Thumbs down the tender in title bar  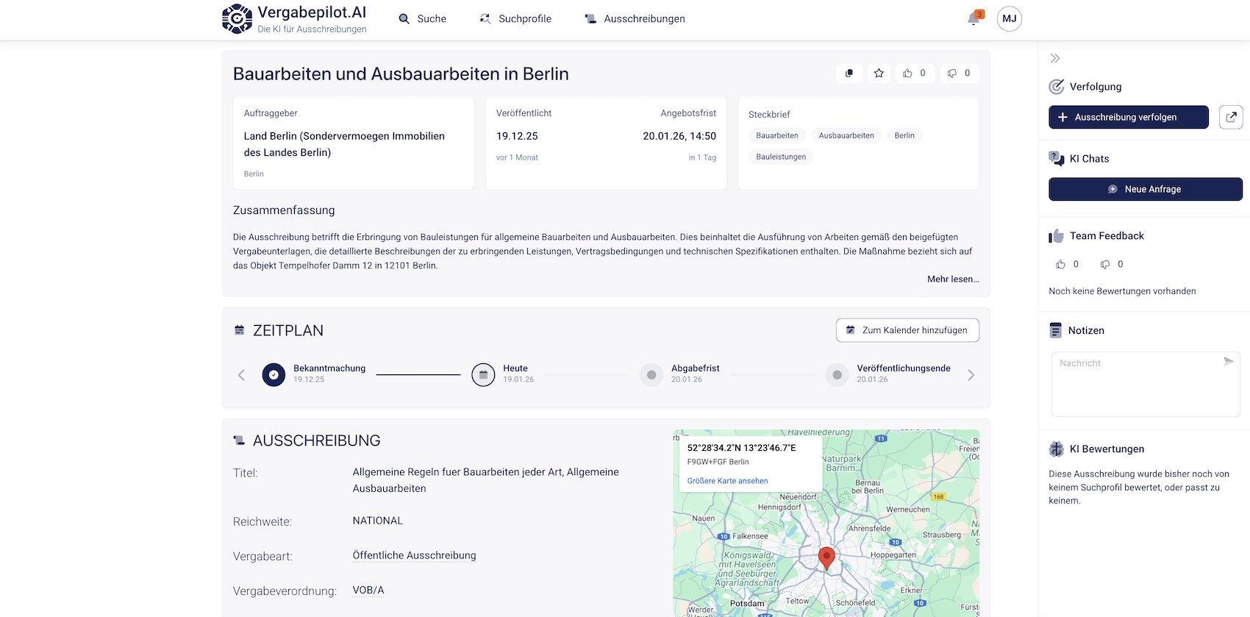(952, 74)
